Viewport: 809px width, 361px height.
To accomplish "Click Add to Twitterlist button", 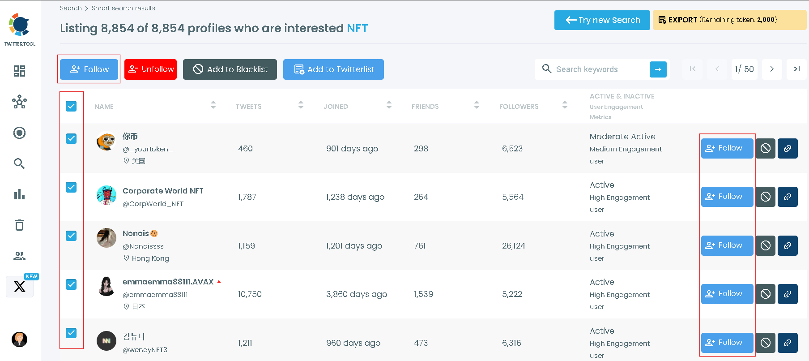I will (x=333, y=69).
